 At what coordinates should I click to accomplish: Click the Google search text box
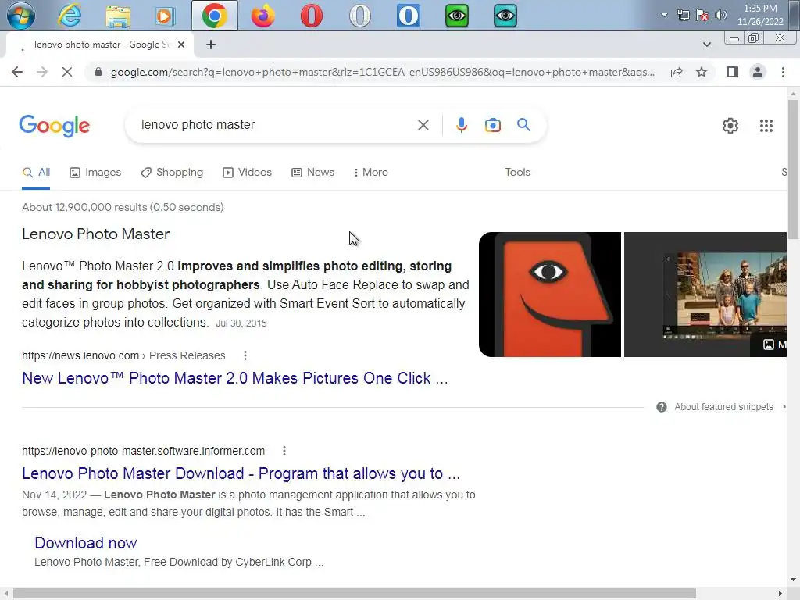(x=276, y=125)
